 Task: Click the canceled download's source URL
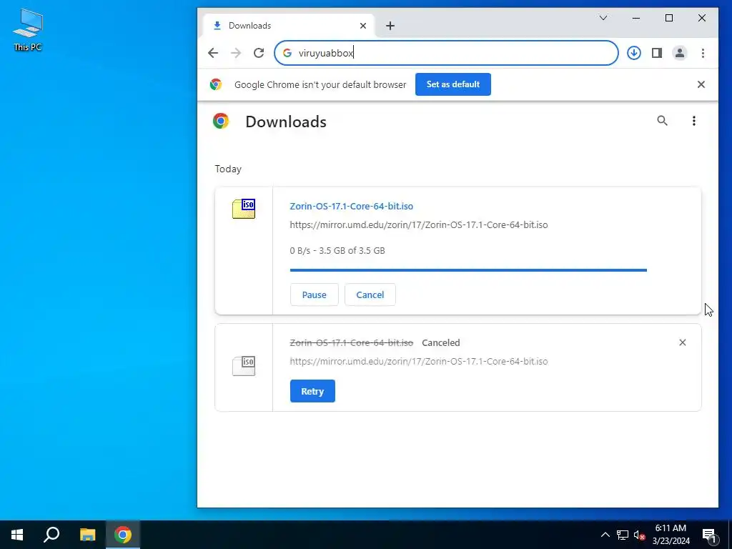(x=419, y=361)
